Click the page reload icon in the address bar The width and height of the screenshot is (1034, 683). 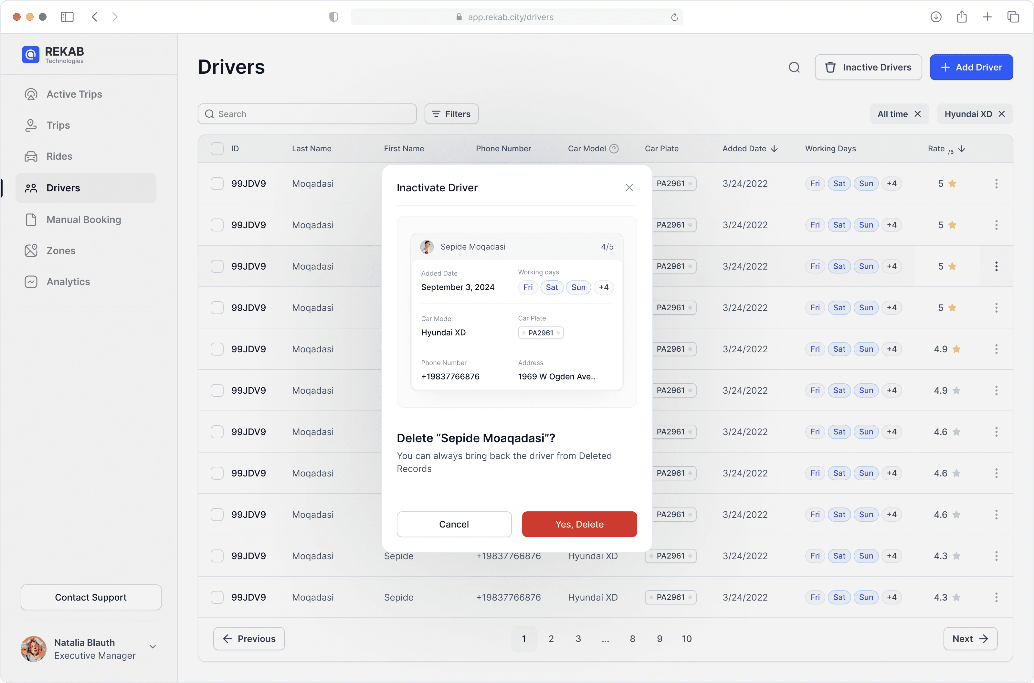pyautogui.click(x=674, y=17)
